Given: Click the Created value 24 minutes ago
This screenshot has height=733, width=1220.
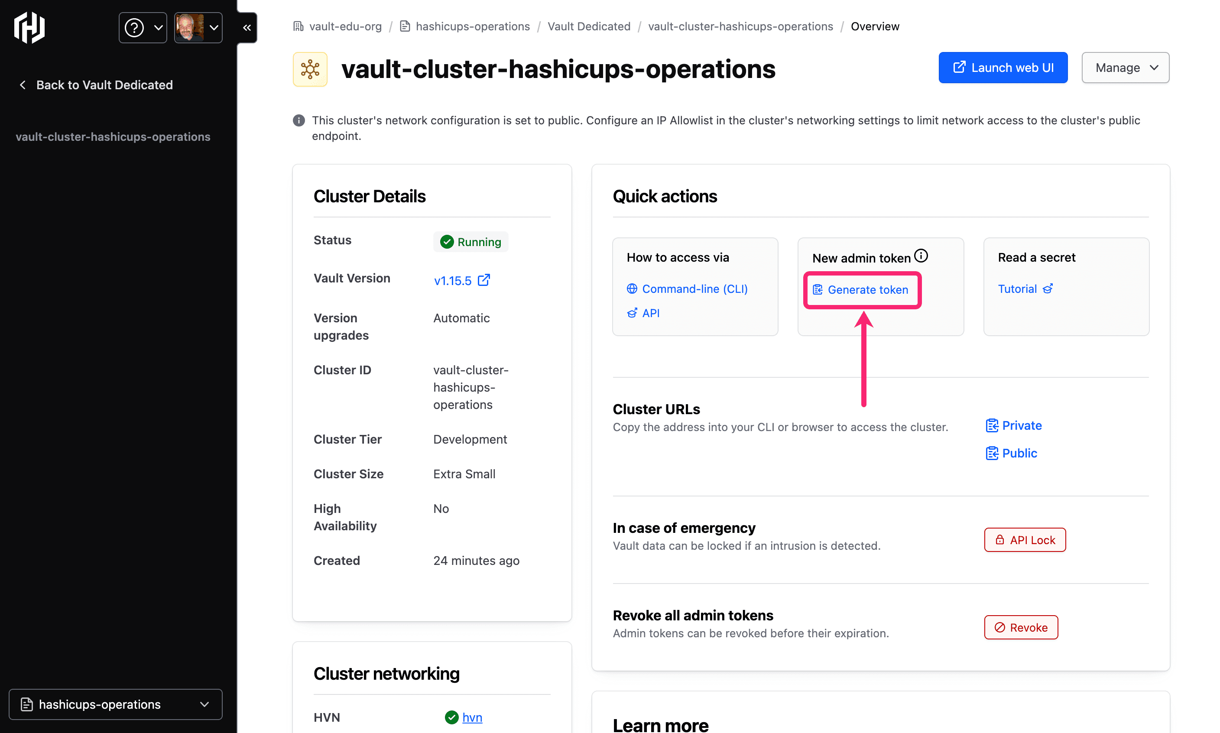Looking at the screenshot, I should click(x=476, y=561).
